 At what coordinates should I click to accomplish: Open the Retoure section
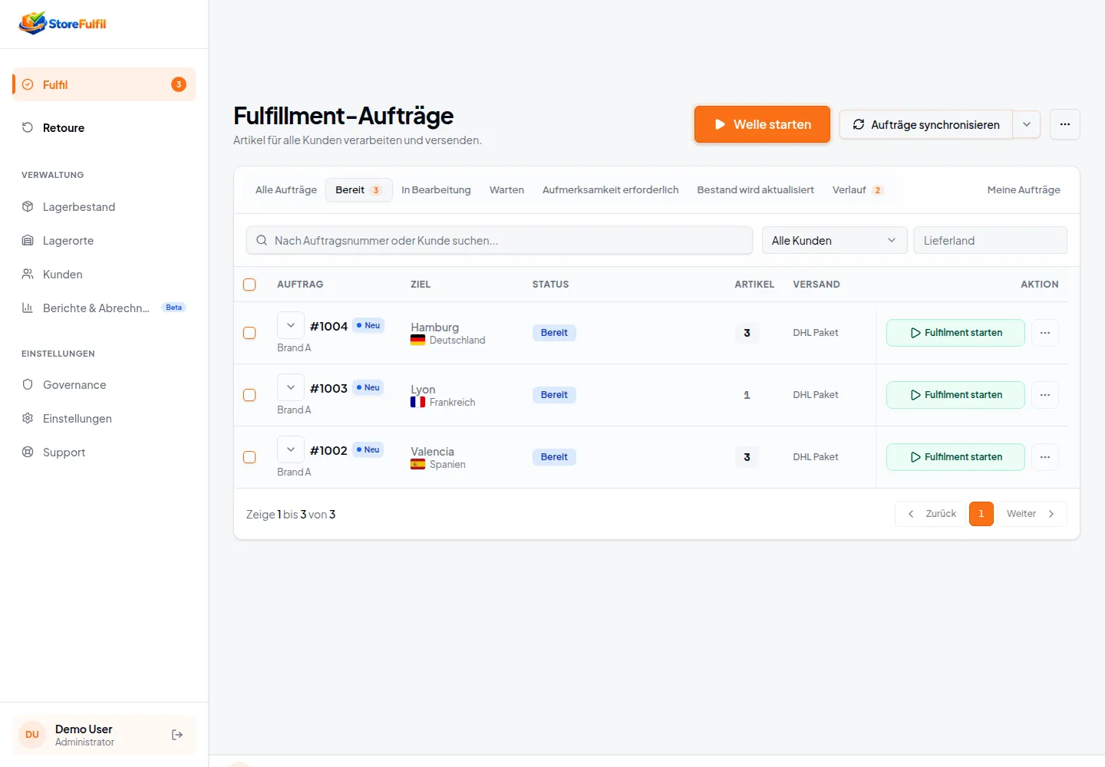pos(104,128)
